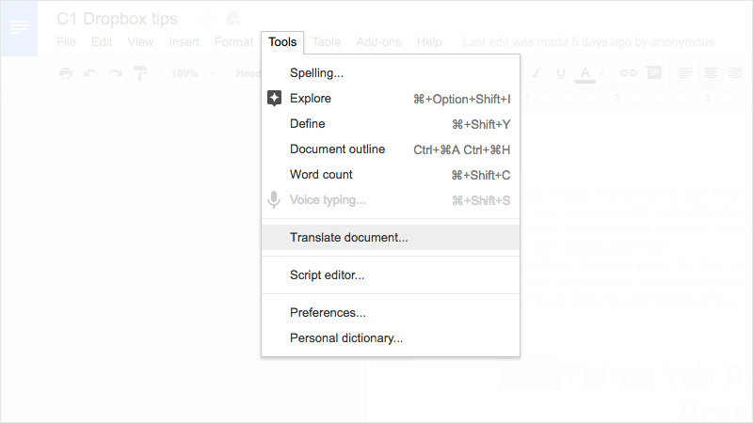Click the Explore star icon in menu
This screenshot has height=423, width=753.
[x=274, y=99]
